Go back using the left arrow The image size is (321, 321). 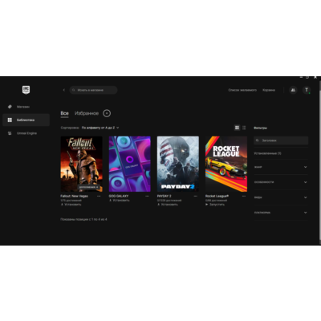coord(63,90)
